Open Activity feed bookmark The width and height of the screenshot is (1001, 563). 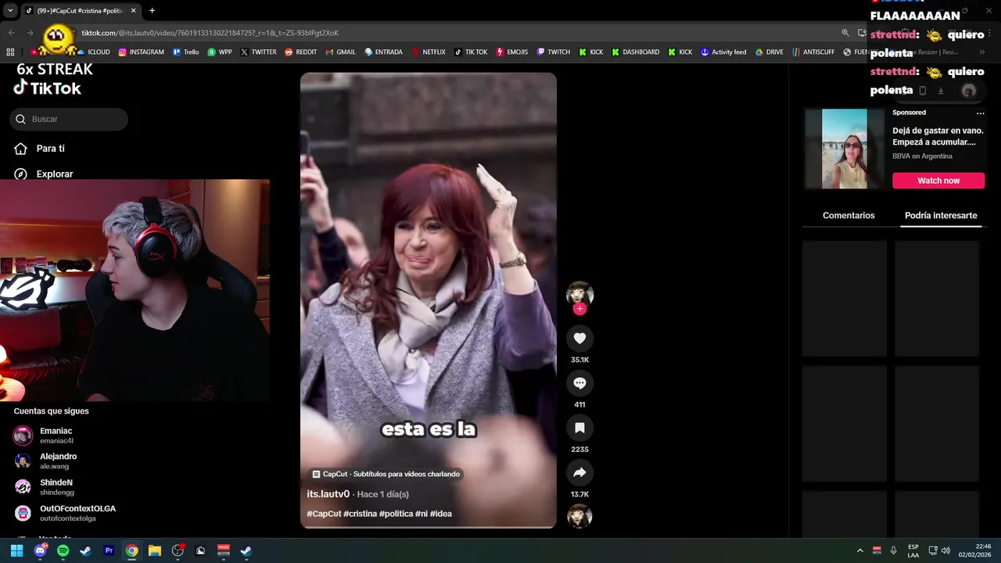click(x=723, y=52)
